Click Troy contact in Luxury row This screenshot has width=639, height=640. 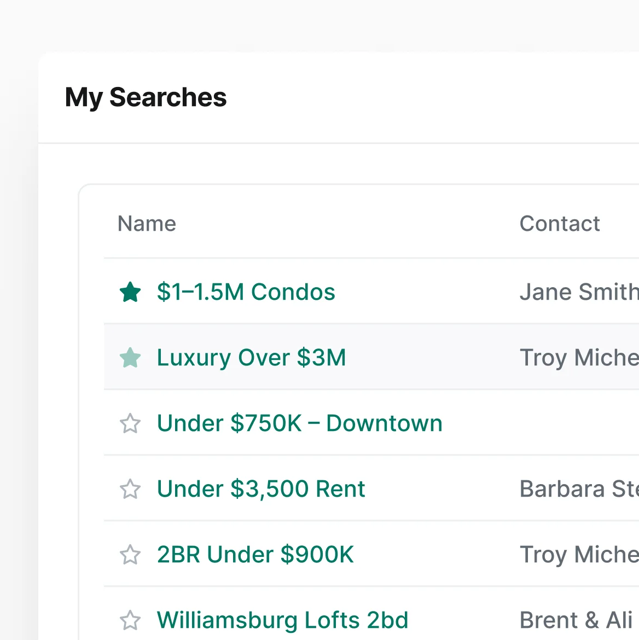click(x=578, y=358)
